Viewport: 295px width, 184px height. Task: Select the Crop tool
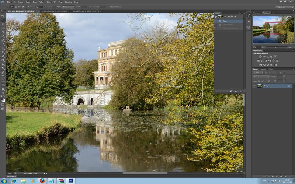click(3, 32)
